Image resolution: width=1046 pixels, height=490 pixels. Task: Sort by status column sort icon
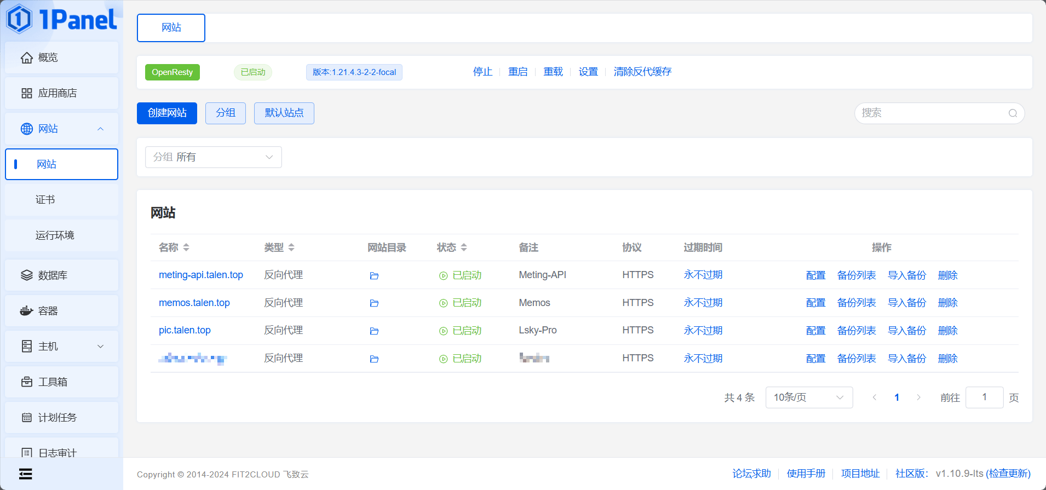click(x=464, y=247)
